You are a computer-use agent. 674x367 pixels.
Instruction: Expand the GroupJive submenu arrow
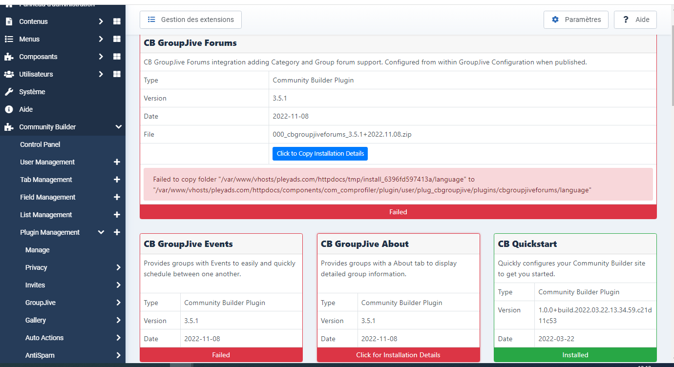click(x=118, y=303)
